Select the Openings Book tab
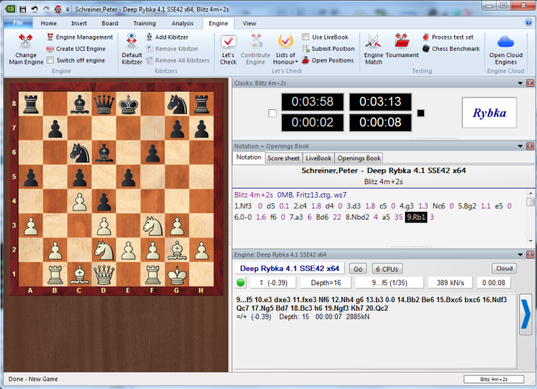 tap(359, 158)
